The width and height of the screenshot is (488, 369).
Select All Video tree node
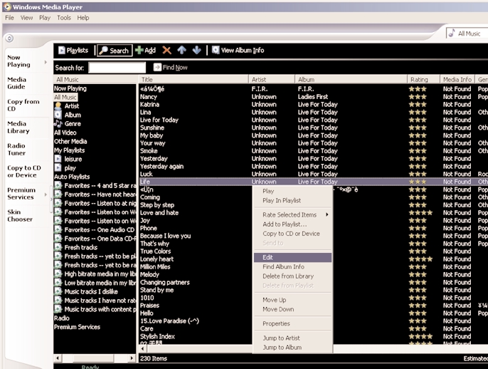65,132
